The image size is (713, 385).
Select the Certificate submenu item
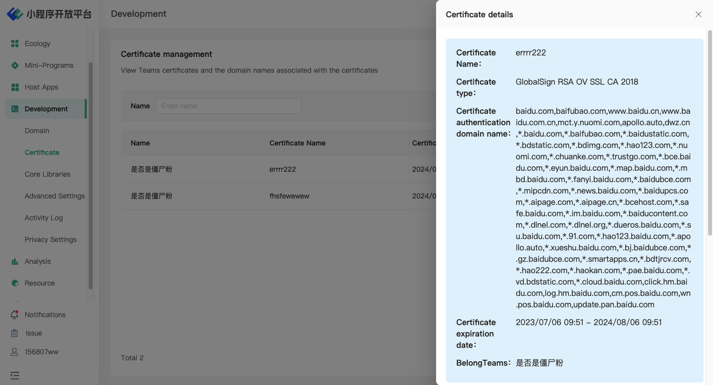tap(42, 152)
